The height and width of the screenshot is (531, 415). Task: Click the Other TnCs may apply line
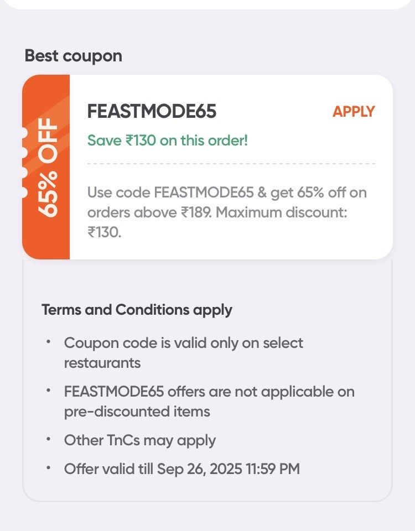coord(140,440)
